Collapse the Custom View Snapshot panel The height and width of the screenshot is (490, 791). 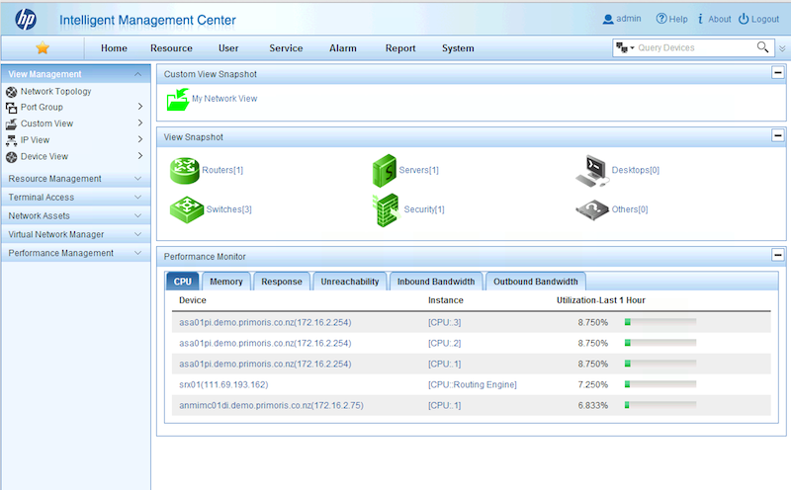[778, 72]
